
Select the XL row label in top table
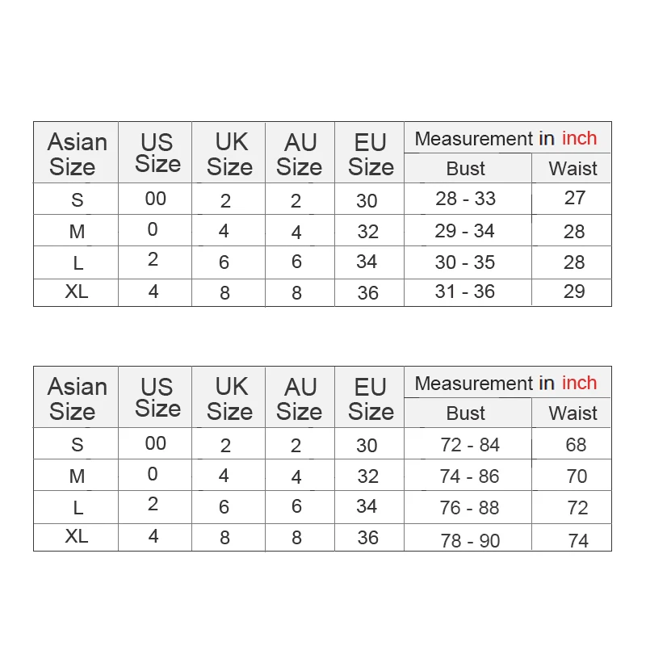(76, 292)
